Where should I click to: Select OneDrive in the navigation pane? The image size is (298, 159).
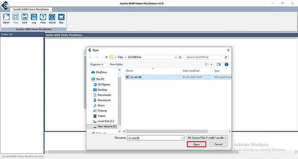99,72
